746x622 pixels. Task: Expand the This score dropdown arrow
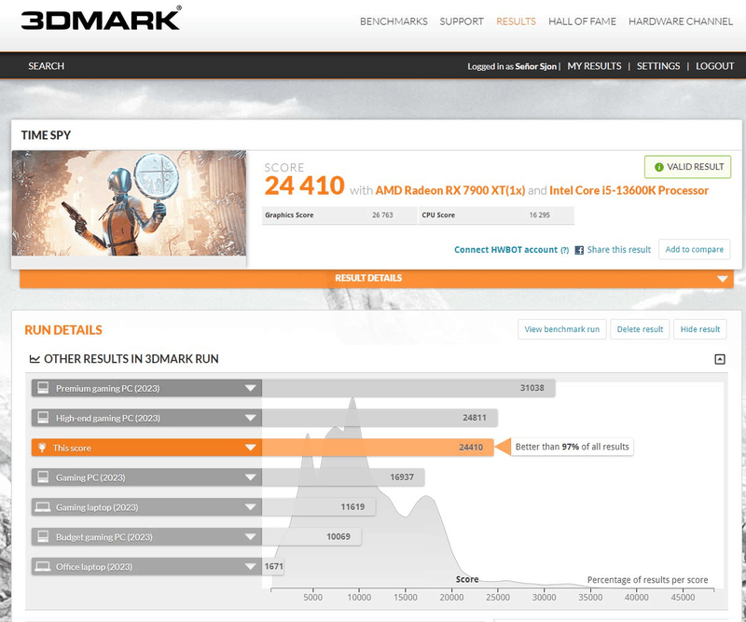pos(250,448)
